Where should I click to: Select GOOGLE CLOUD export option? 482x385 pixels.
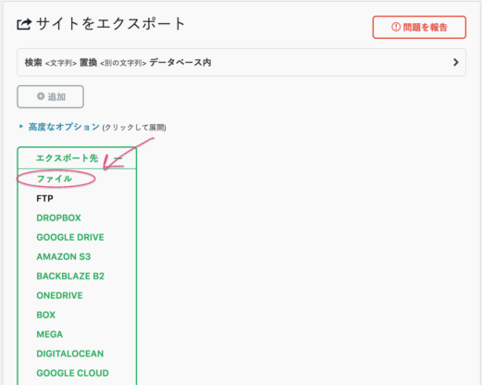coord(72,373)
